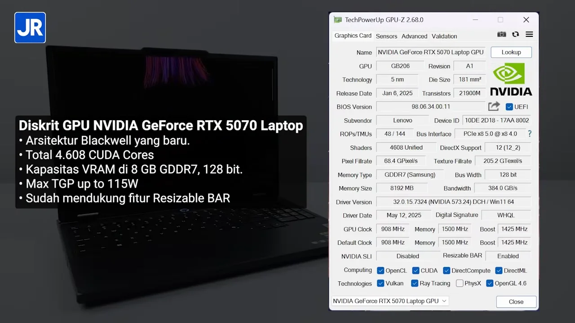The width and height of the screenshot is (575, 323).
Task: Click the GPU-Z title bar app icon
Action: click(x=338, y=20)
